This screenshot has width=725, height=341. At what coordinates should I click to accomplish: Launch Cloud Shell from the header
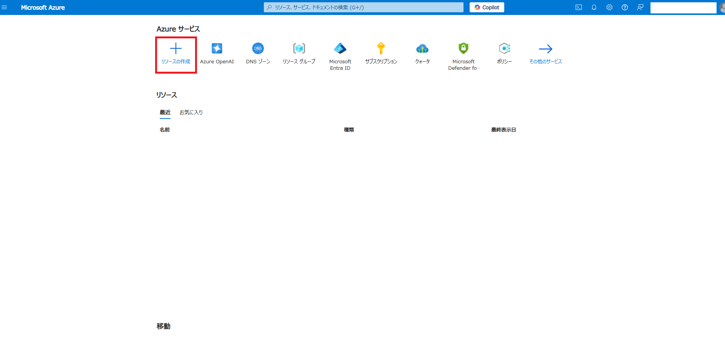pyautogui.click(x=579, y=7)
